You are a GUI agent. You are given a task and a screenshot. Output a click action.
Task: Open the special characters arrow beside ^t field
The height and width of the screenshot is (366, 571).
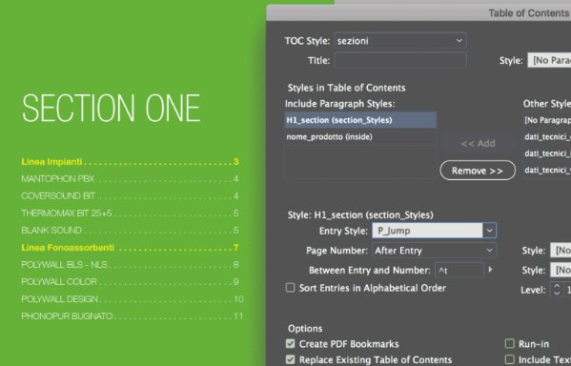pyautogui.click(x=491, y=270)
